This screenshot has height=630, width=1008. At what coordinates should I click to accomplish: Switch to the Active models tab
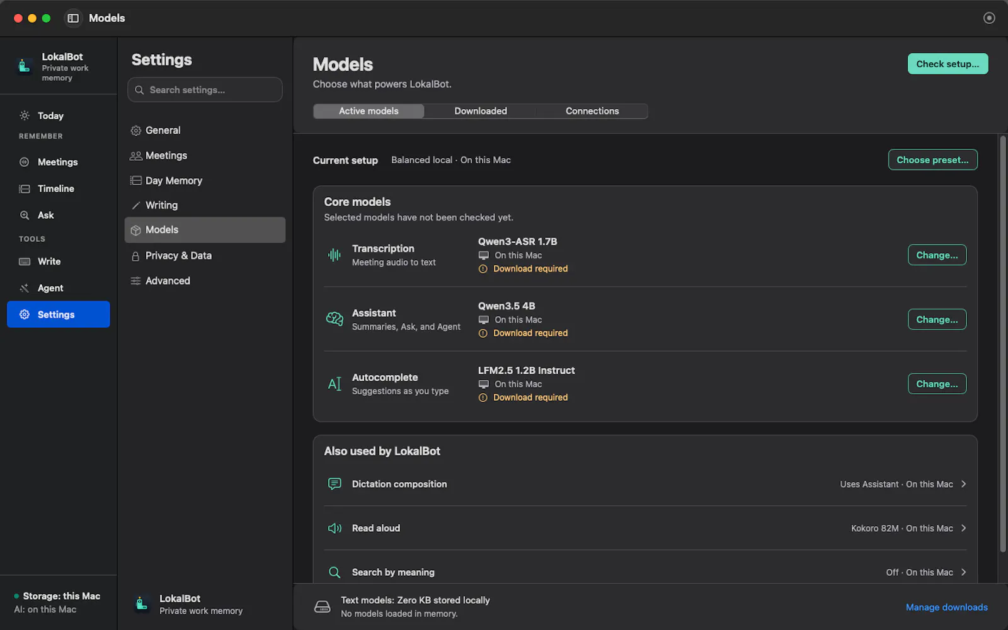(369, 111)
